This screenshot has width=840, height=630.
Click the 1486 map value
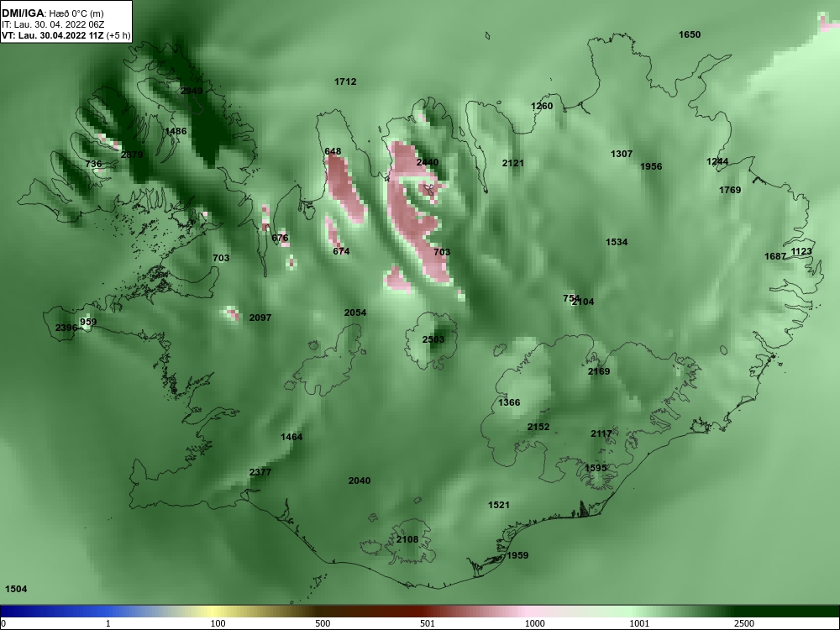point(176,131)
